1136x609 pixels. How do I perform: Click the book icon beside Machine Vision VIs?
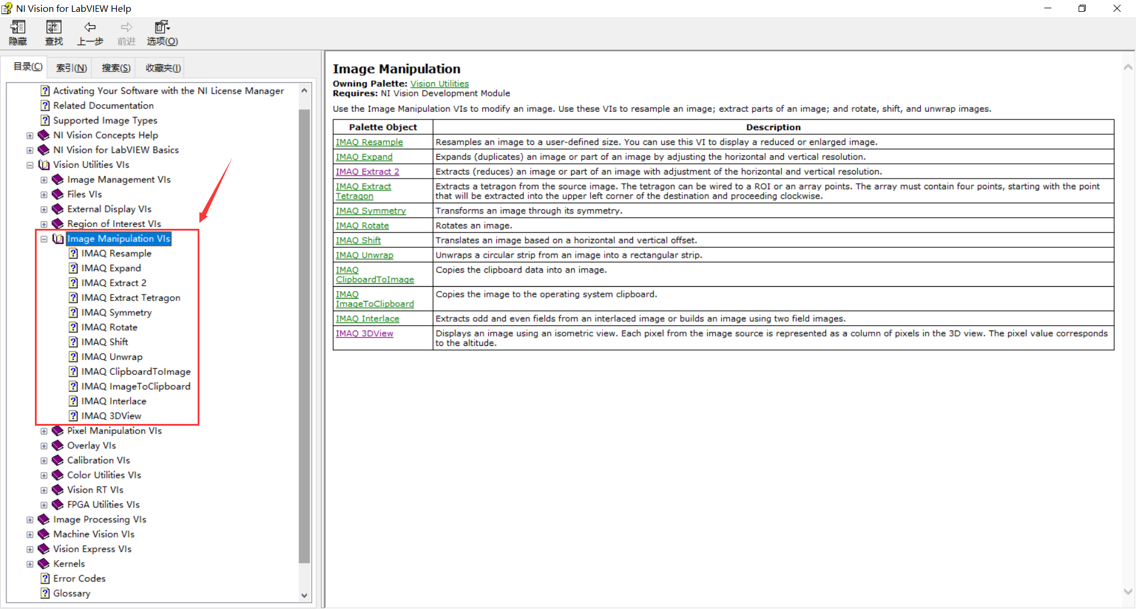coord(43,534)
